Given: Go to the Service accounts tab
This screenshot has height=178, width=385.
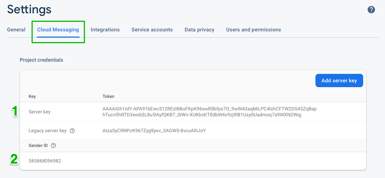Looking at the screenshot, I should [x=152, y=30].
